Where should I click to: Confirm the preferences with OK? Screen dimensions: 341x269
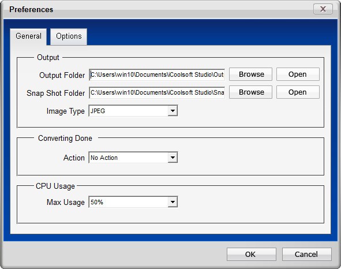(x=252, y=254)
